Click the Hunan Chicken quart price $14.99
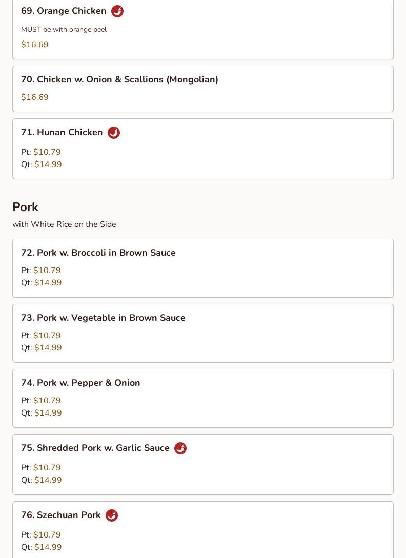 [x=48, y=164]
